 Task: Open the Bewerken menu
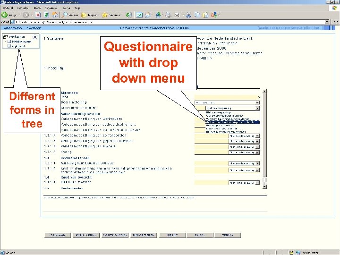[x=23, y=8]
